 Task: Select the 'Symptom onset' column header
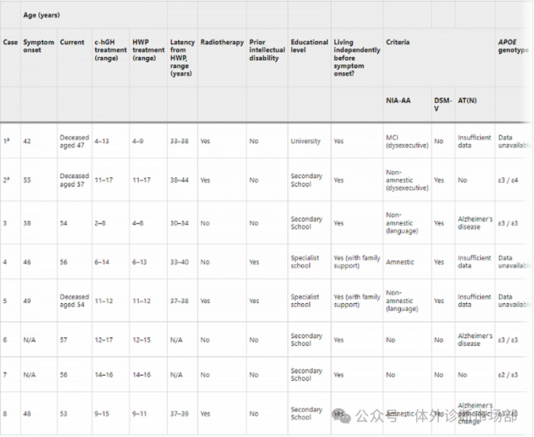click(x=39, y=46)
